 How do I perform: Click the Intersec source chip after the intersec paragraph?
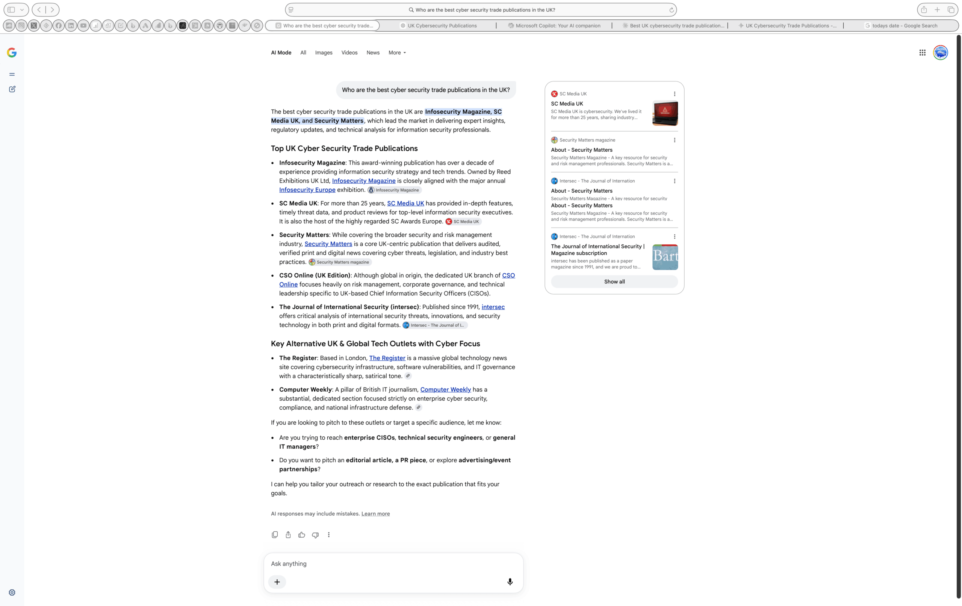pyautogui.click(x=435, y=325)
